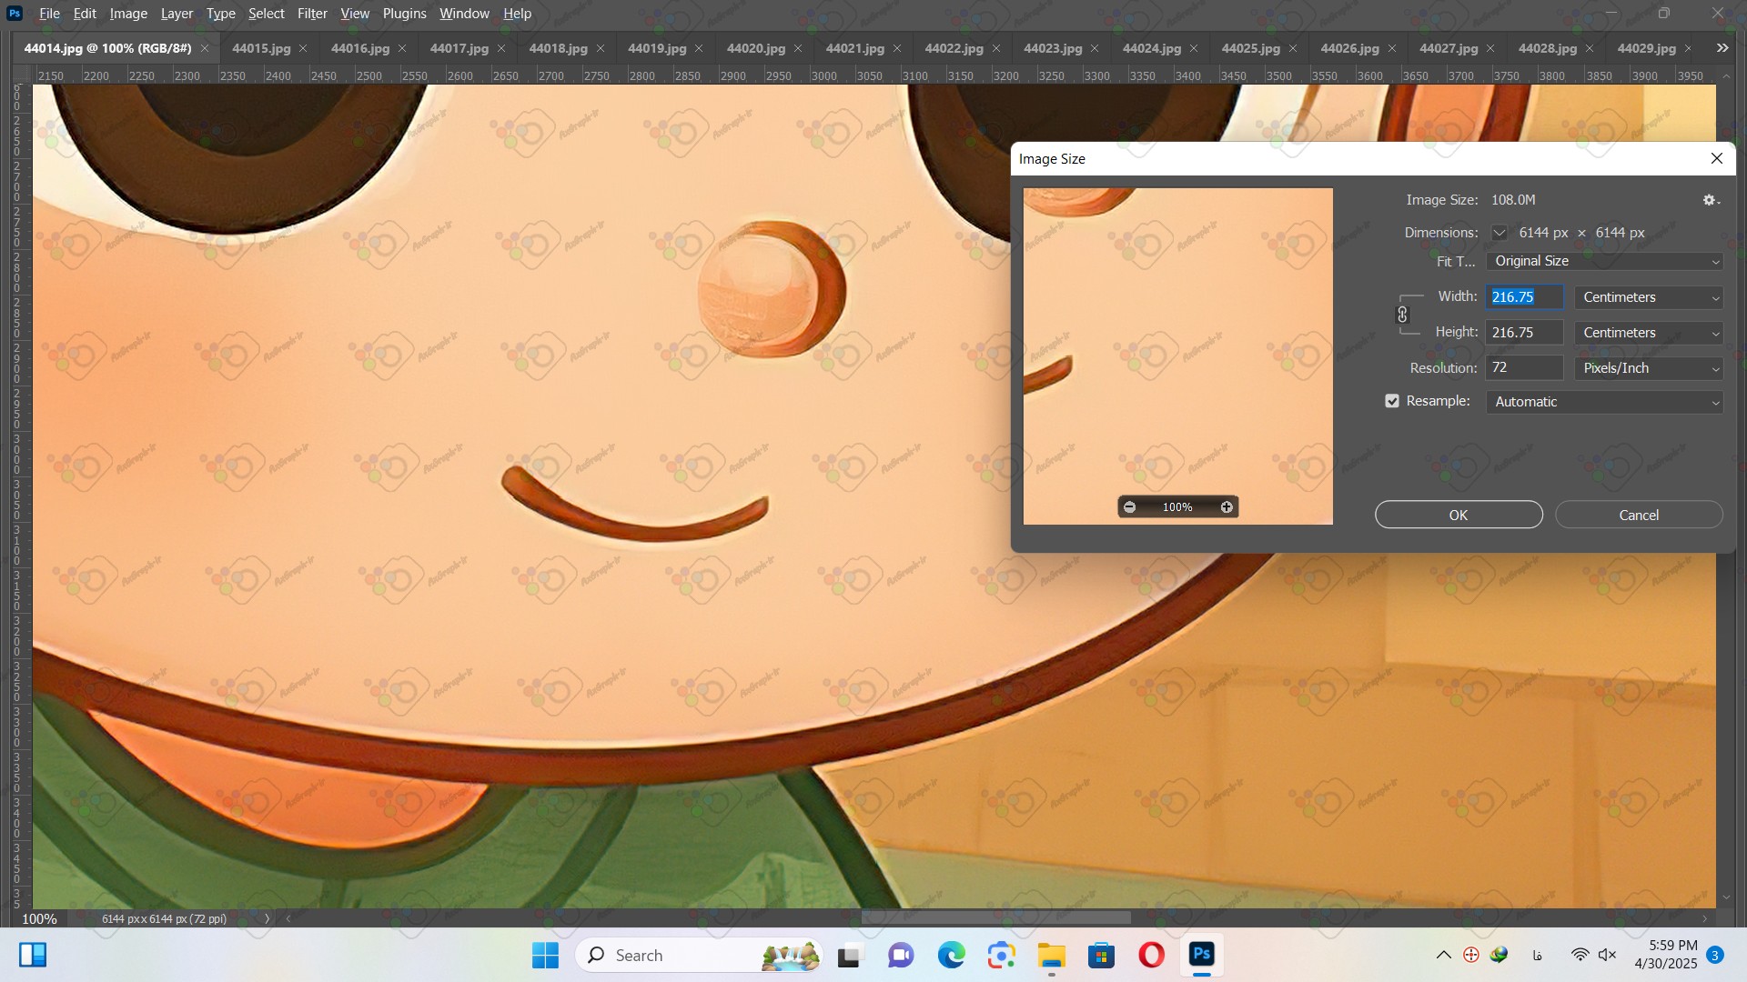Click scroll-left arrow on horizontal scrollbar

[288, 919]
